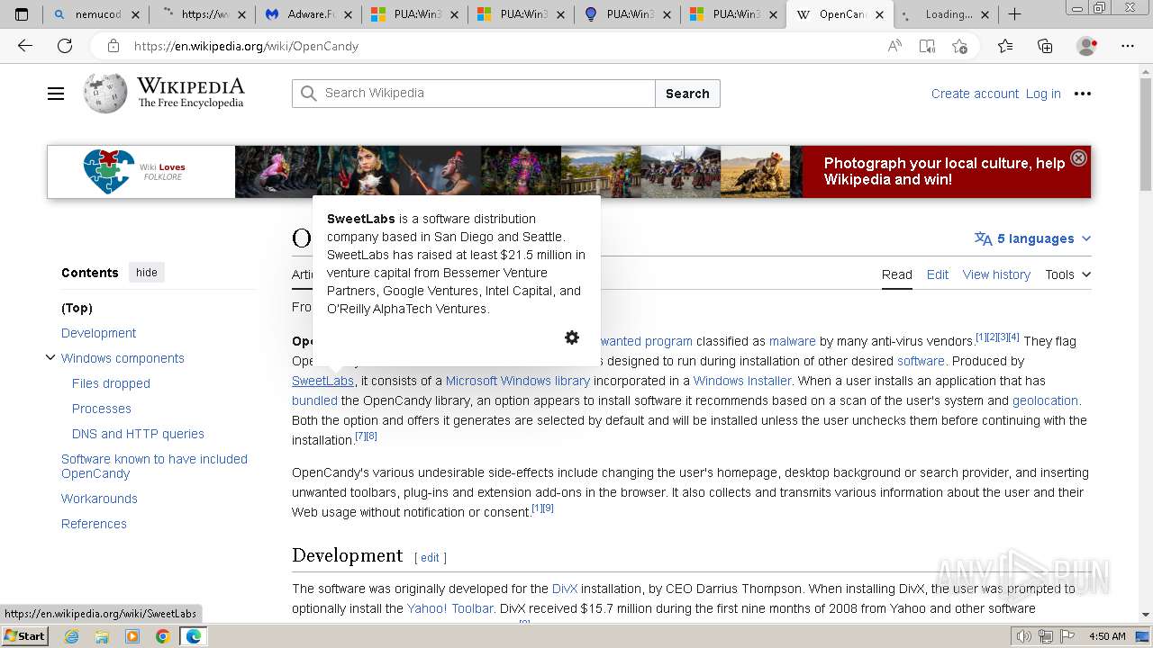Screen dimensions: 1153x648
Task: Click the Log in link
Action: (x=1043, y=94)
